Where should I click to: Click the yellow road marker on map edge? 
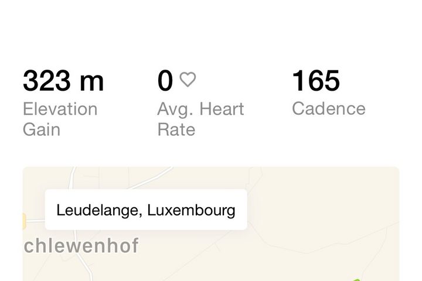24,221
